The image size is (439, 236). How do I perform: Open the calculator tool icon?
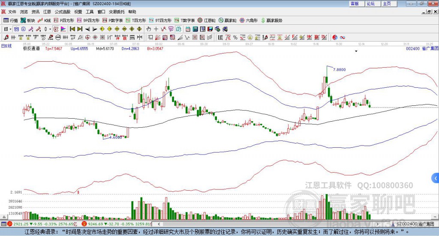(195, 29)
